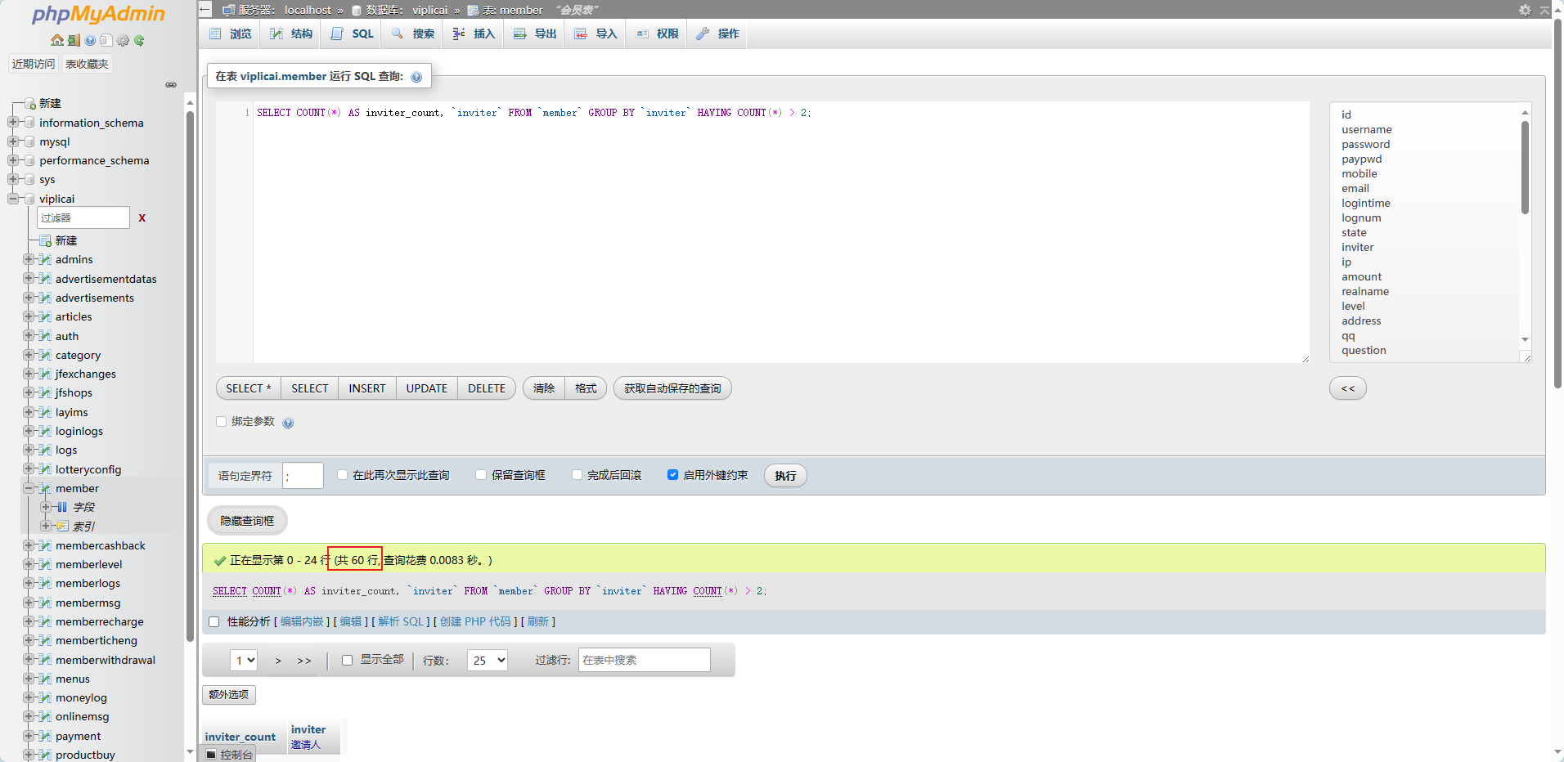Open phpMyAdmin documentation help icon
Screen dimensions: 1564x762
[90, 41]
